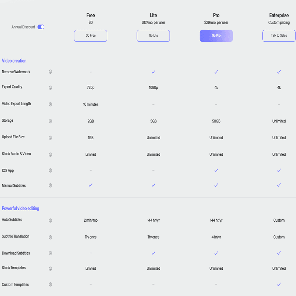Click the Go Free button
Image resolution: width=296 pixels, height=296 pixels.
pyautogui.click(x=91, y=36)
